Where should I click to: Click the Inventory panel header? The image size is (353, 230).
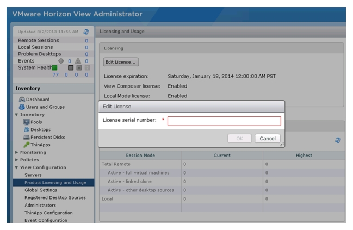tap(54, 89)
